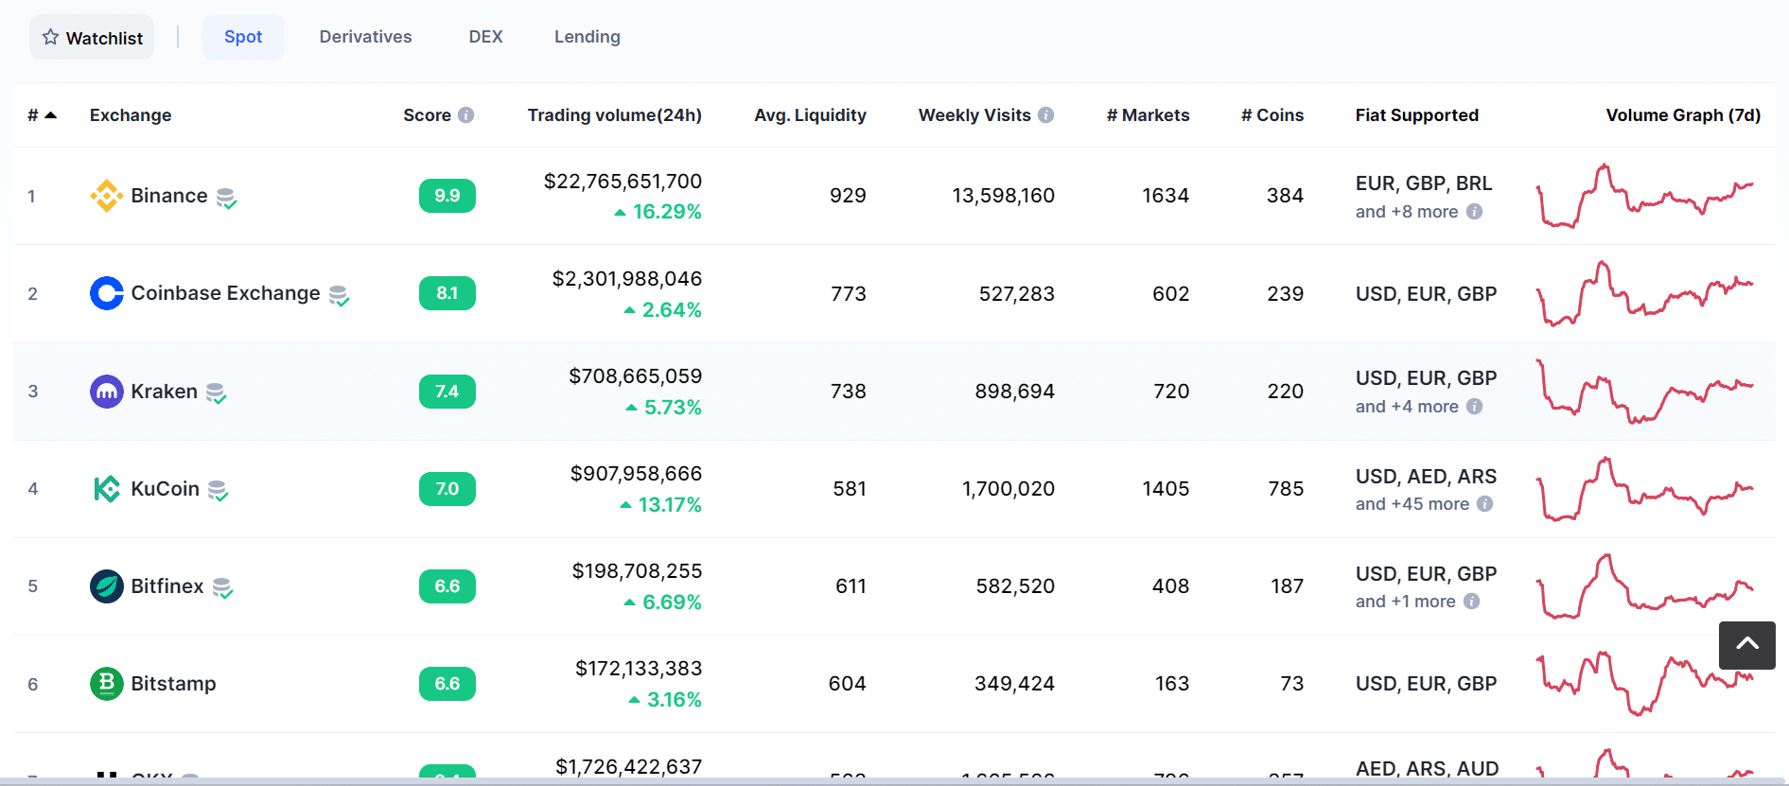Click the star icon on Watchlist
Screen dimensions: 1789x786
point(50,37)
